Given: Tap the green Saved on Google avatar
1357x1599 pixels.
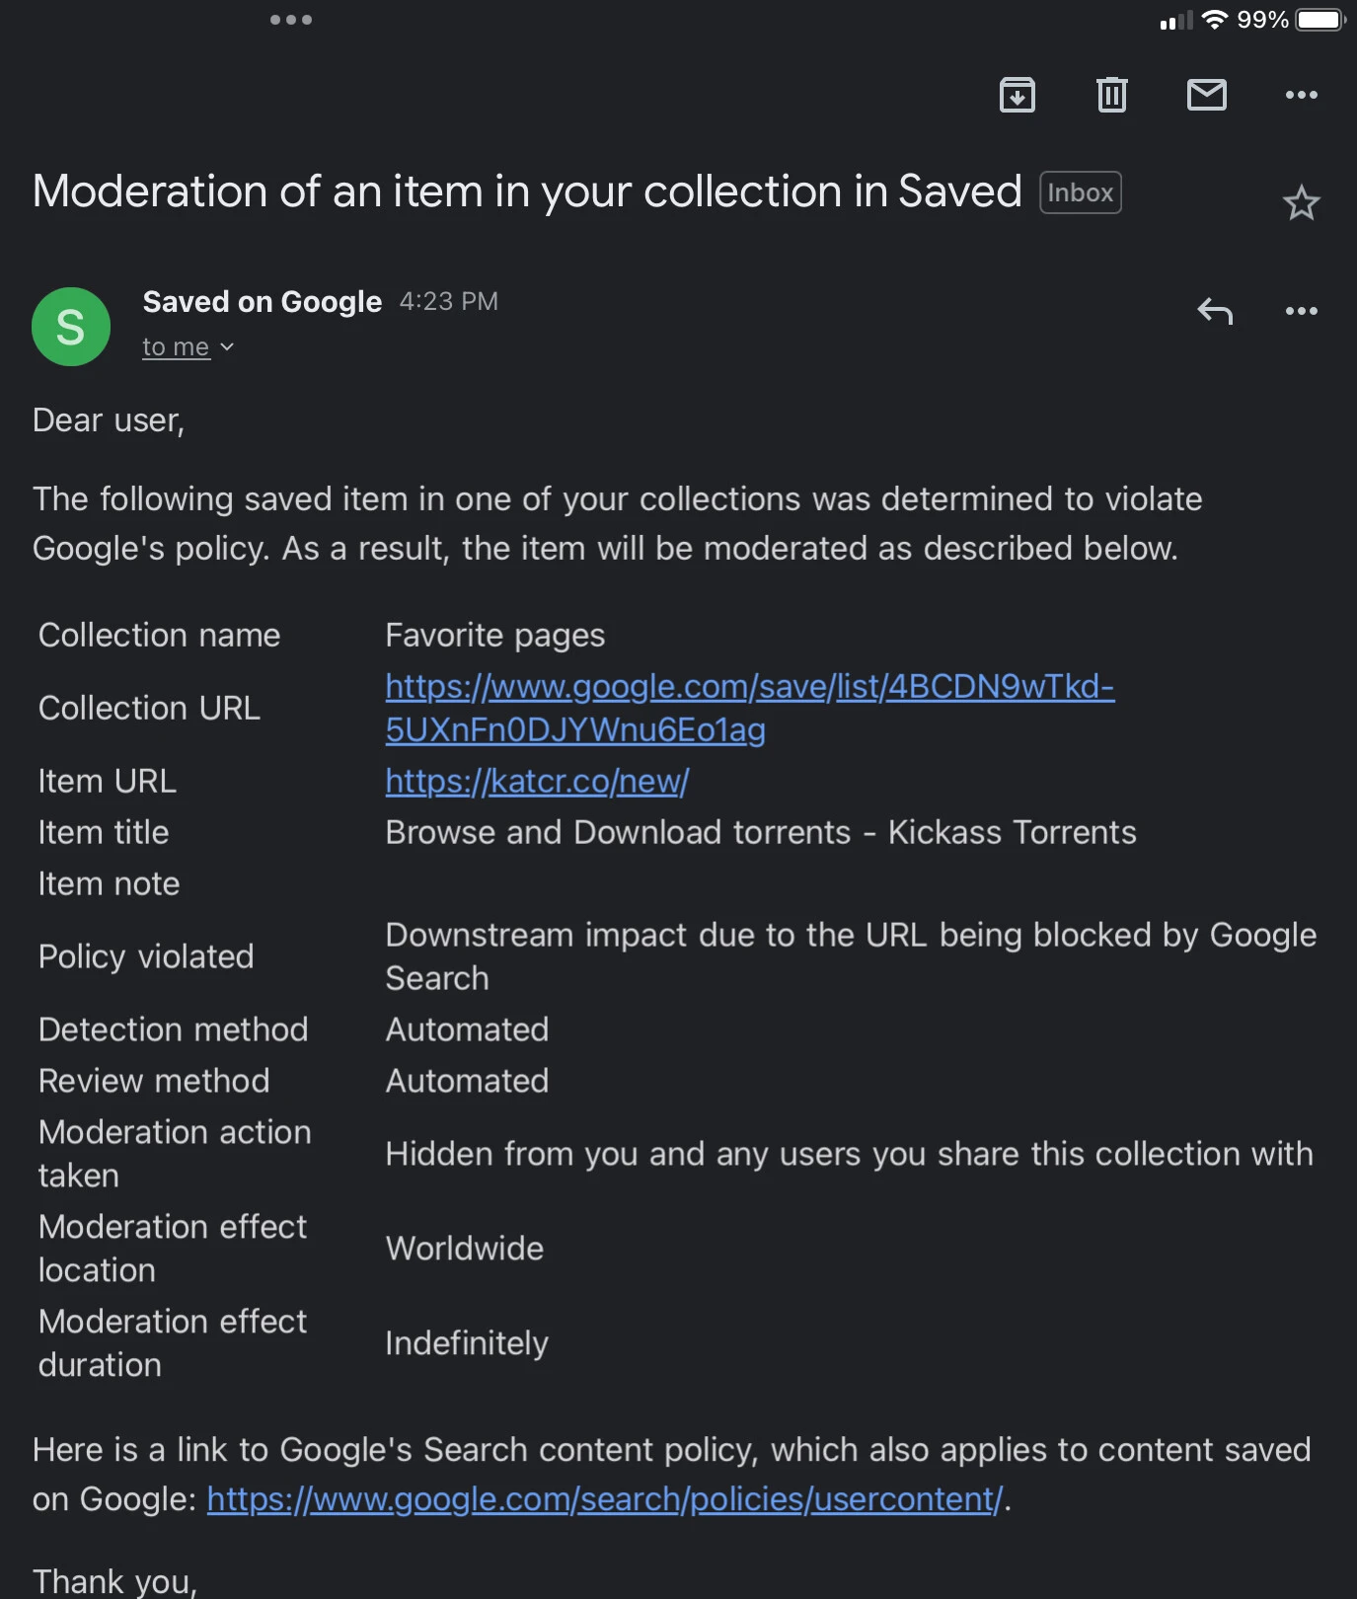Looking at the screenshot, I should pyautogui.click(x=71, y=327).
